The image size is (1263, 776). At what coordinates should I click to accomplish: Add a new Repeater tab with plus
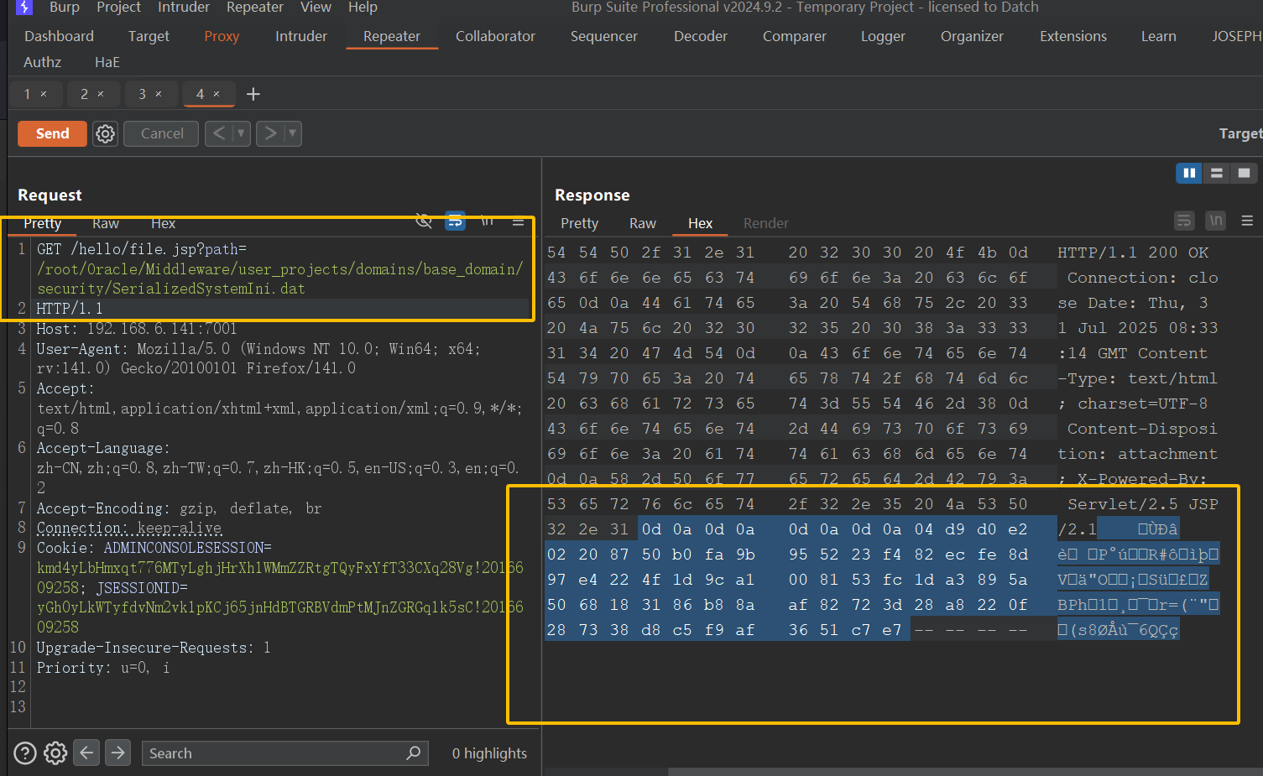253,94
